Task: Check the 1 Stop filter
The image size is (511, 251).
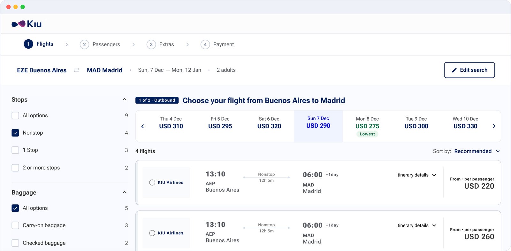Action: (15, 150)
